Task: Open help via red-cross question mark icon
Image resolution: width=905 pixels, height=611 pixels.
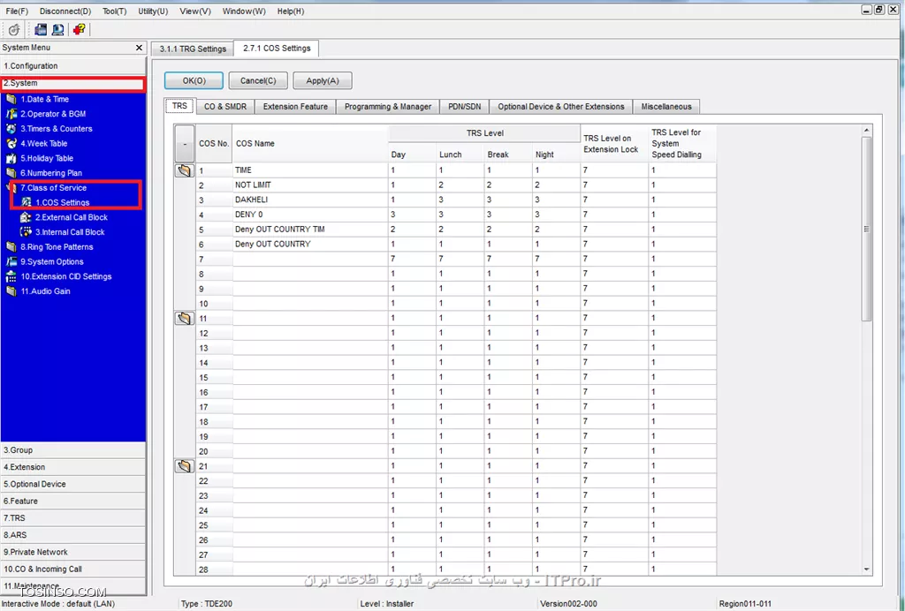Action: pyautogui.click(x=79, y=29)
